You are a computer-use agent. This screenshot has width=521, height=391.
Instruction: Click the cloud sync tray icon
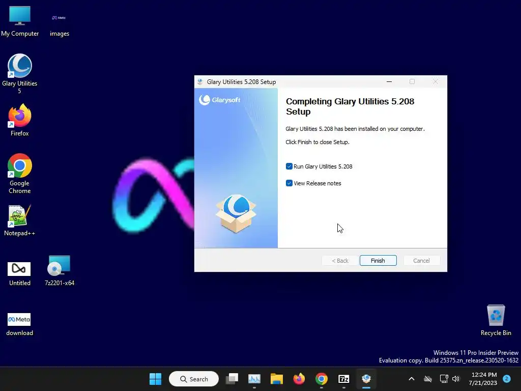[427, 379]
